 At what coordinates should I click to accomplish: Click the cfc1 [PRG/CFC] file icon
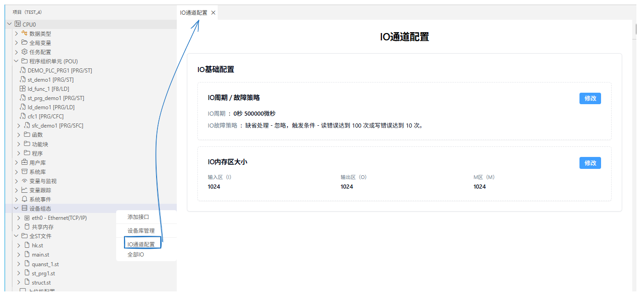[x=22, y=116]
